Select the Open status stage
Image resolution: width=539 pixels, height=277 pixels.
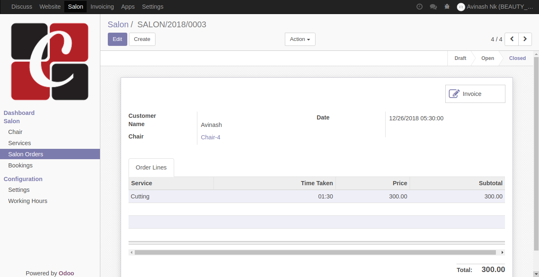point(488,58)
